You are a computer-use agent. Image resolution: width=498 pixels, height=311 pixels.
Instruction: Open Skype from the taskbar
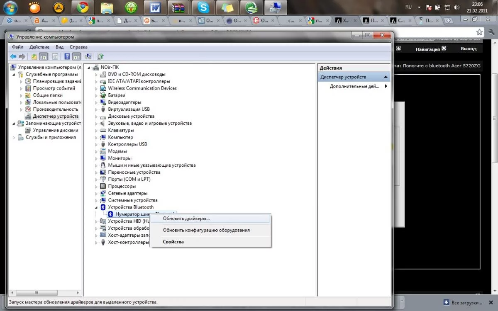tap(203, 7)
